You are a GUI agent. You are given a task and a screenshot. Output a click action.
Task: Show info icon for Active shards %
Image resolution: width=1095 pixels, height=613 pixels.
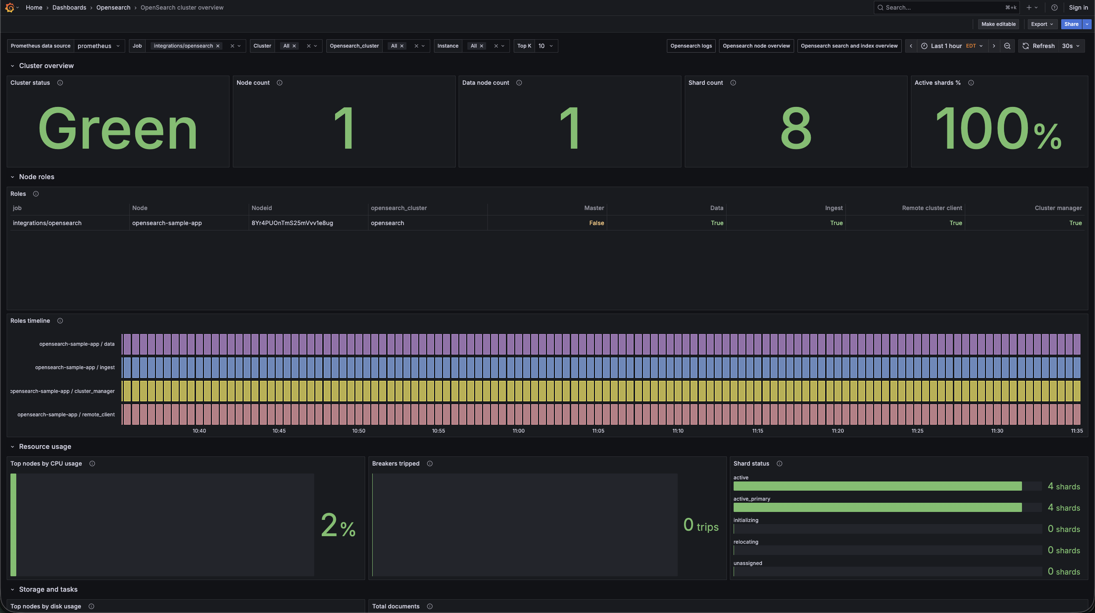pyautogui.click(x=971, y=83)
